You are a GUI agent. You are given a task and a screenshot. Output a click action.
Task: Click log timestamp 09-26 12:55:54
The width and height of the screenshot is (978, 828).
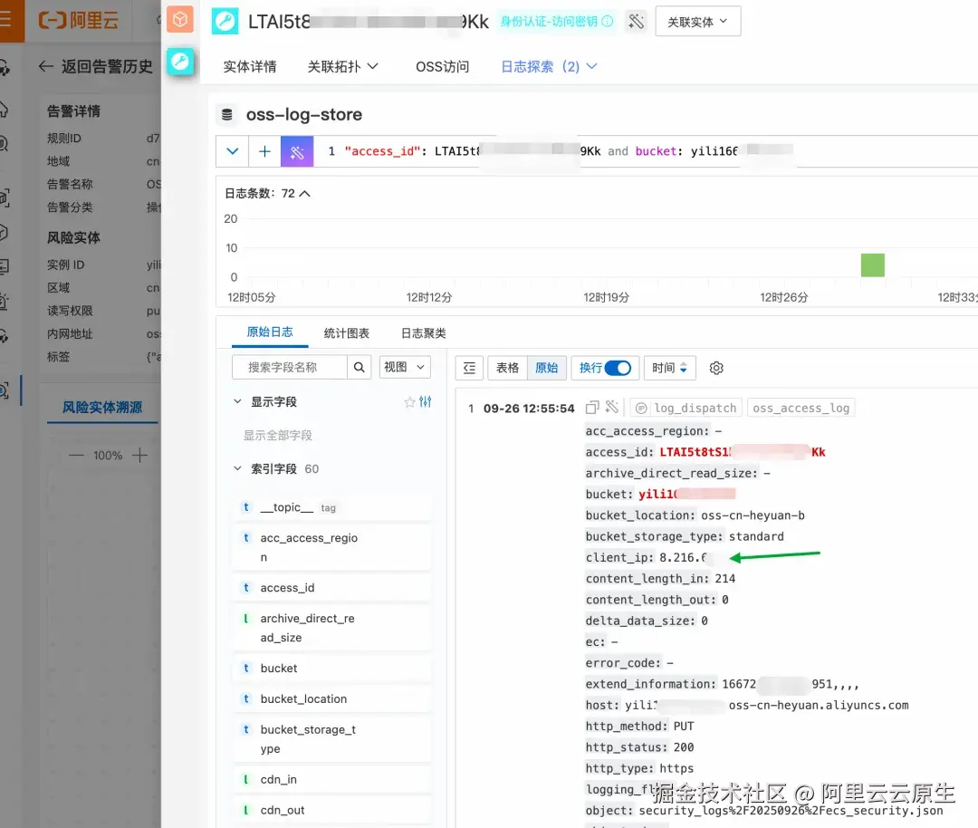[x=529, y=408]
